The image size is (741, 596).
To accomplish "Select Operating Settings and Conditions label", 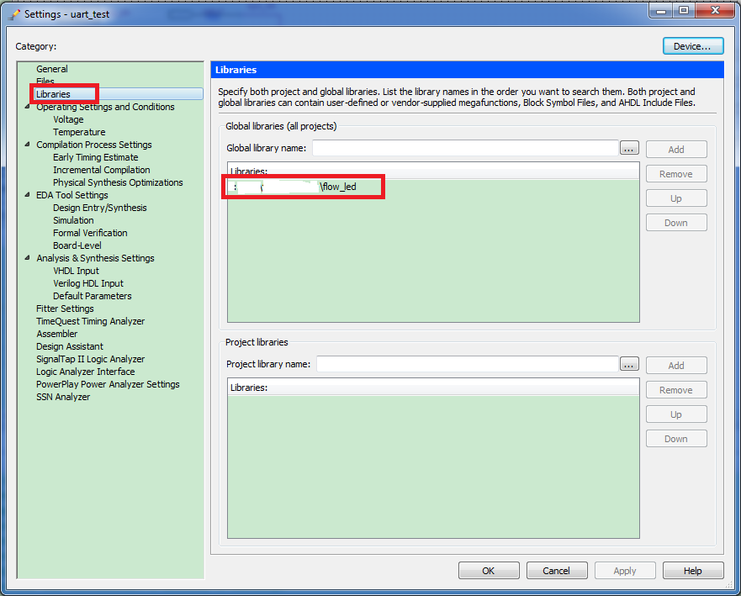I will pos(105,107).
